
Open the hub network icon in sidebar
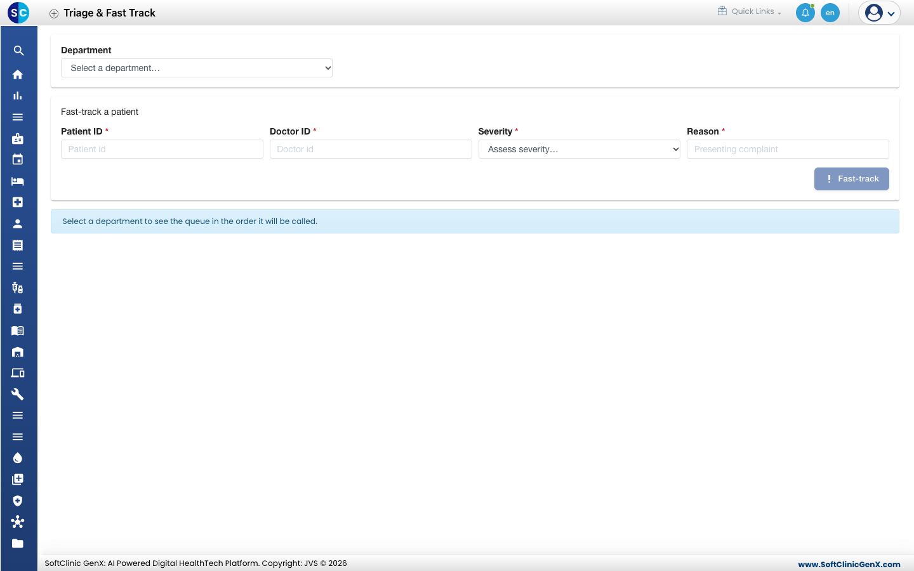(x=18, y=522)
